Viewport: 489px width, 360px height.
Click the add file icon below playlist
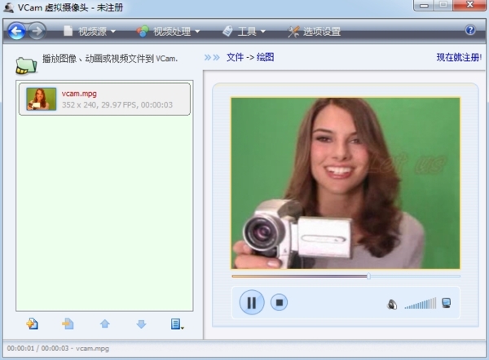(x=33, y=323)
